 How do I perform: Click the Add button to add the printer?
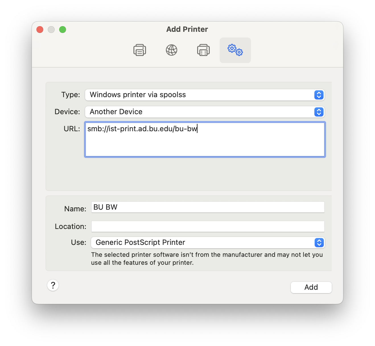pyautogui.click(x=311, y=287)
